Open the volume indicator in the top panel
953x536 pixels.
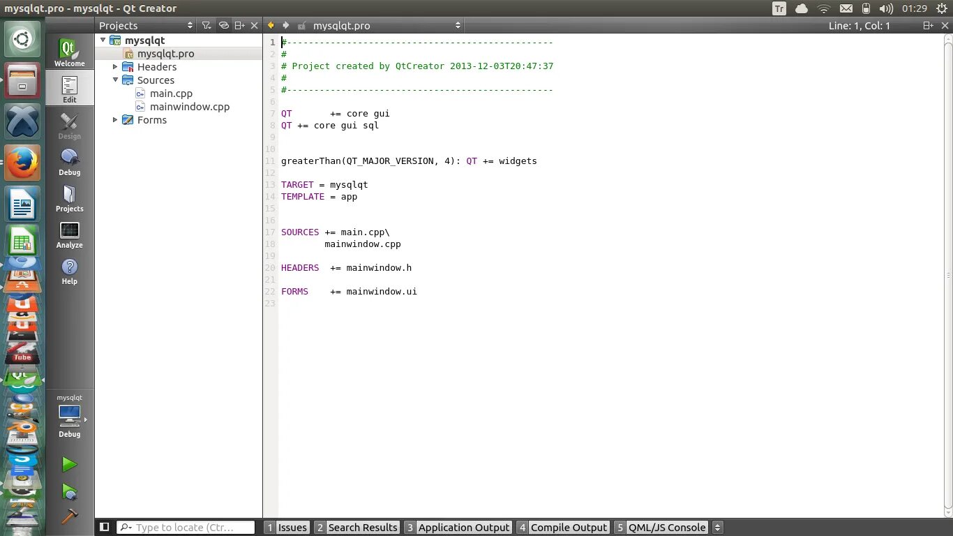pos(886,8)
